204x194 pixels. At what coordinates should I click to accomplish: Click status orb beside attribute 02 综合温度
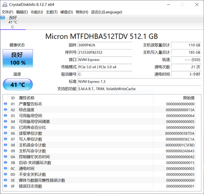tap(5, 110)
